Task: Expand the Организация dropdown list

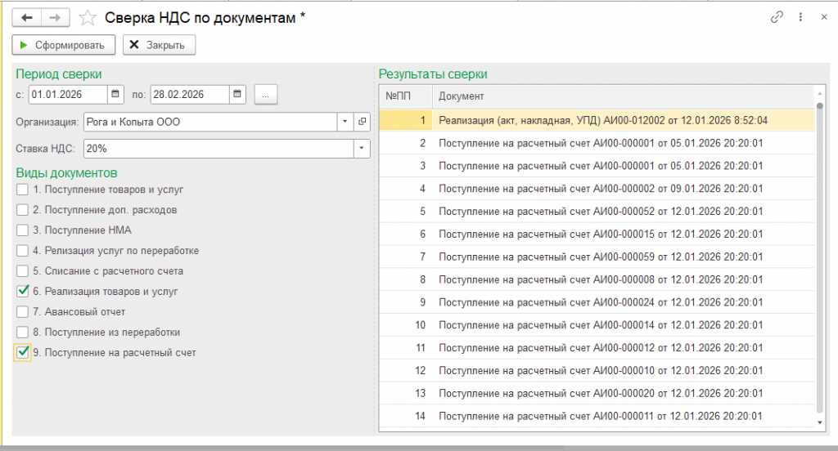Action: (345, 122)
